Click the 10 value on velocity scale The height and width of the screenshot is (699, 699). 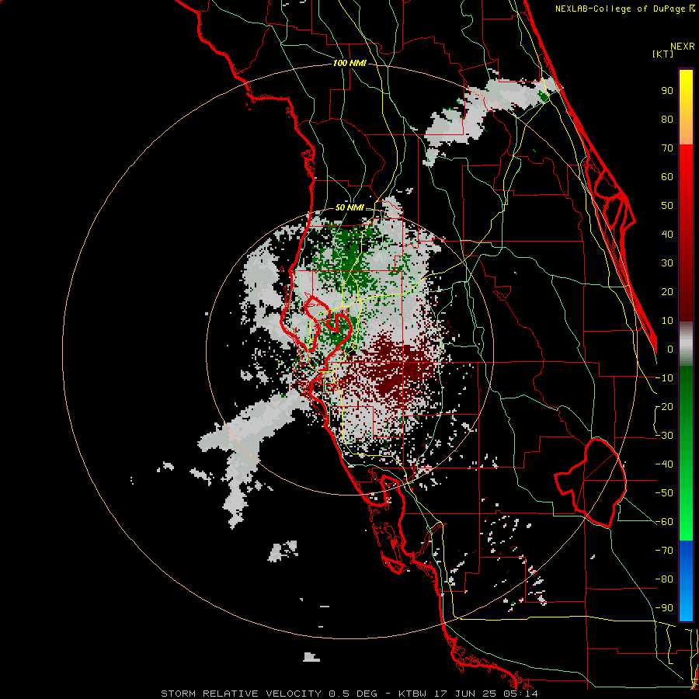pyautogui.click(x=667, y=321)
